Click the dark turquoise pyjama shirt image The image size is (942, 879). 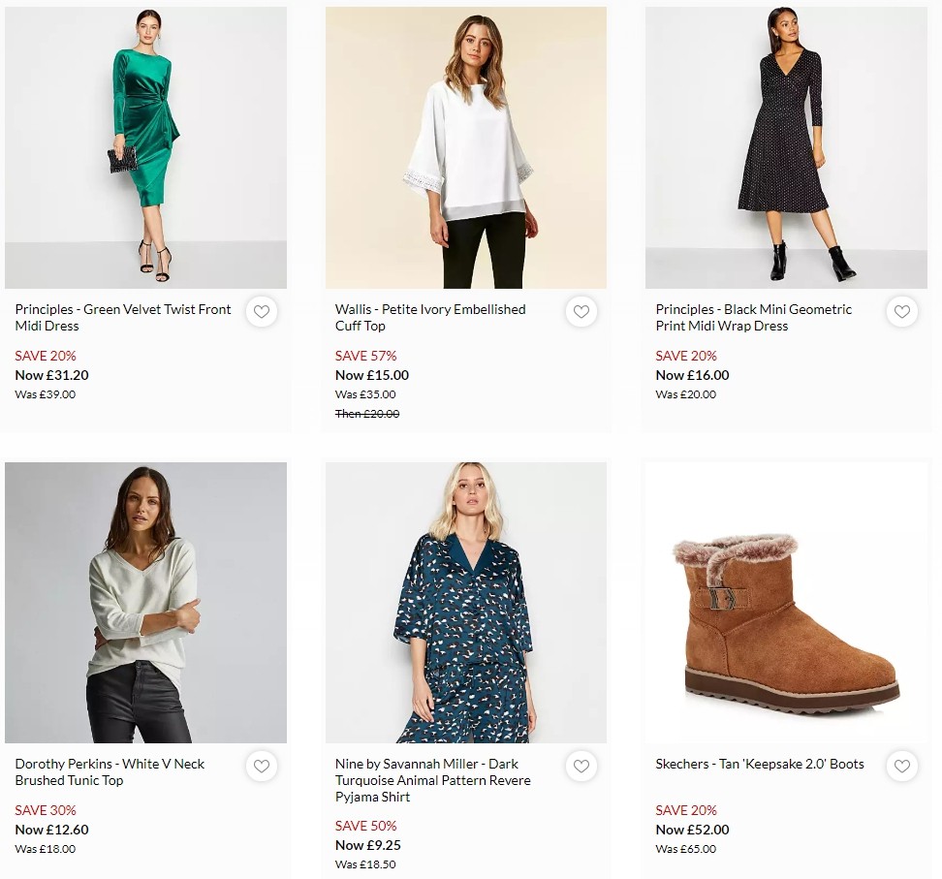(466, 602)
